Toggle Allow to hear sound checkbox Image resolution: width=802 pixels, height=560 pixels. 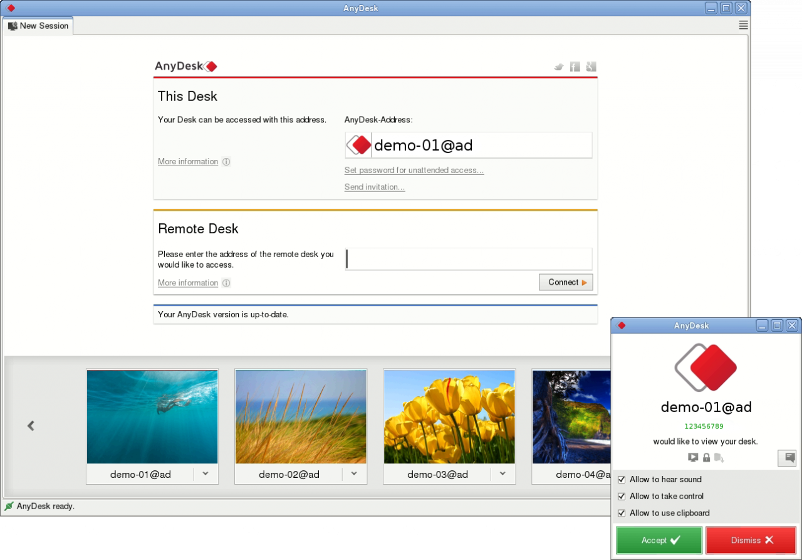tap(622, 480)
